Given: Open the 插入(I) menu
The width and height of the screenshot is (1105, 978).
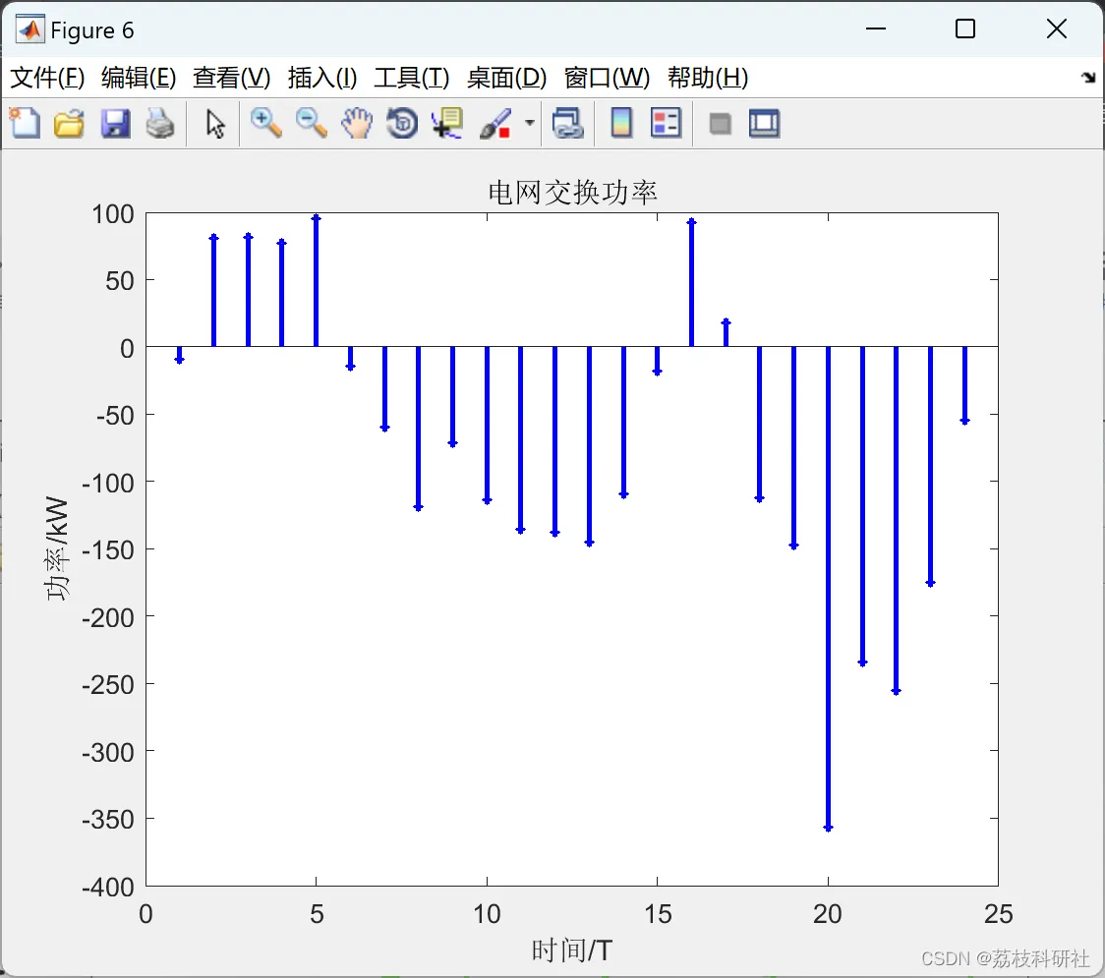Looking at the screenshot, I should click(x=322, y=78).
